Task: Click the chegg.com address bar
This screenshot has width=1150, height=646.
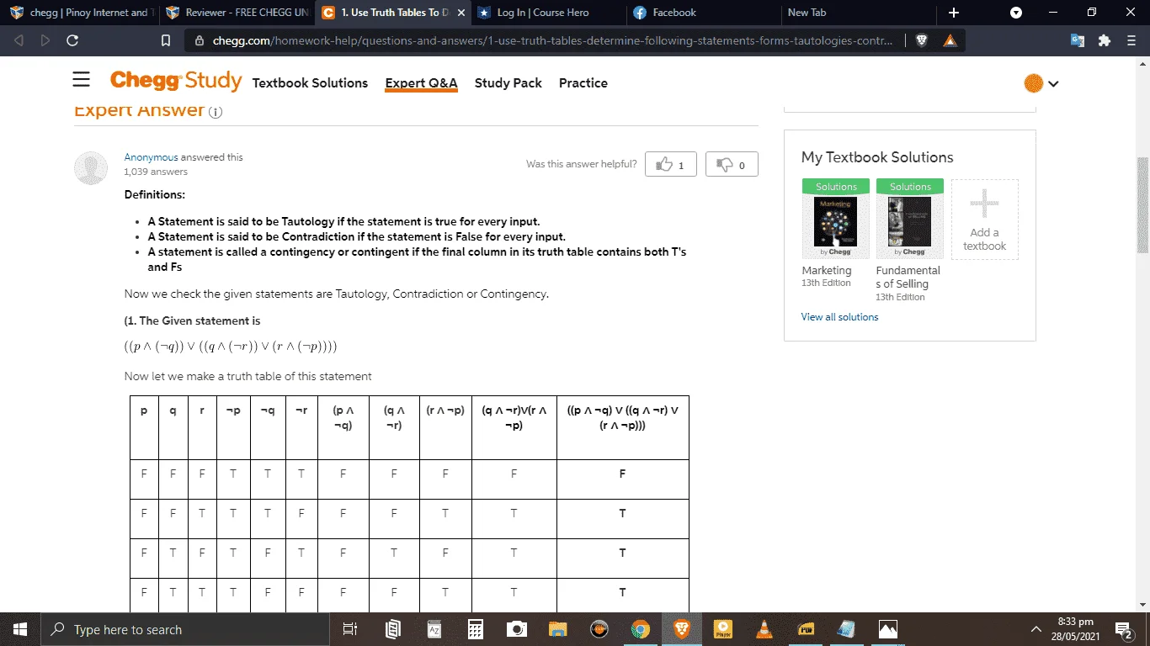Action: click(552, 40)
